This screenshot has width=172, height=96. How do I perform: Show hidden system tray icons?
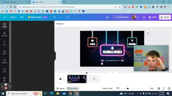pyautogui.click(x=138, y=94)
